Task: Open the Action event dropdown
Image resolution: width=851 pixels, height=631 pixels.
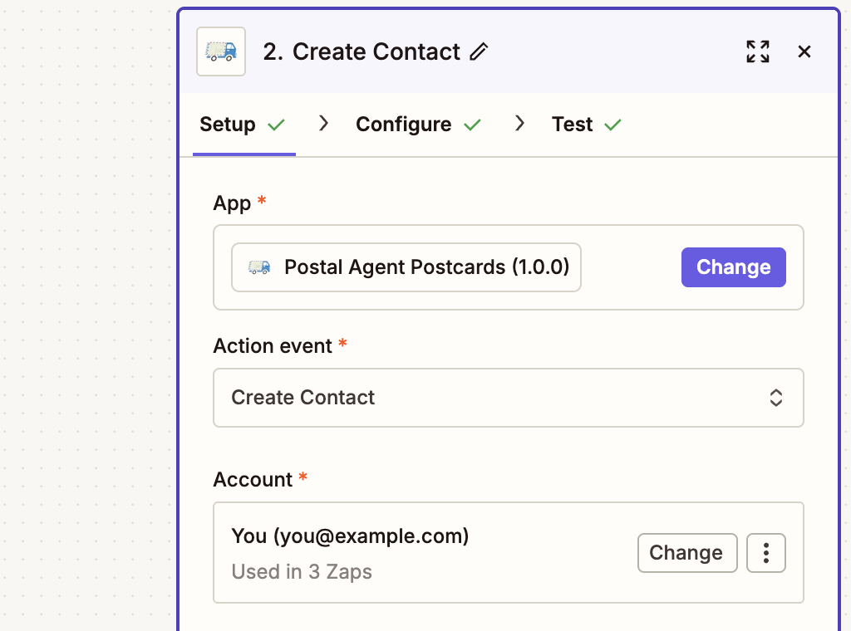Action: pyautogui.click(x=507, y=398)
